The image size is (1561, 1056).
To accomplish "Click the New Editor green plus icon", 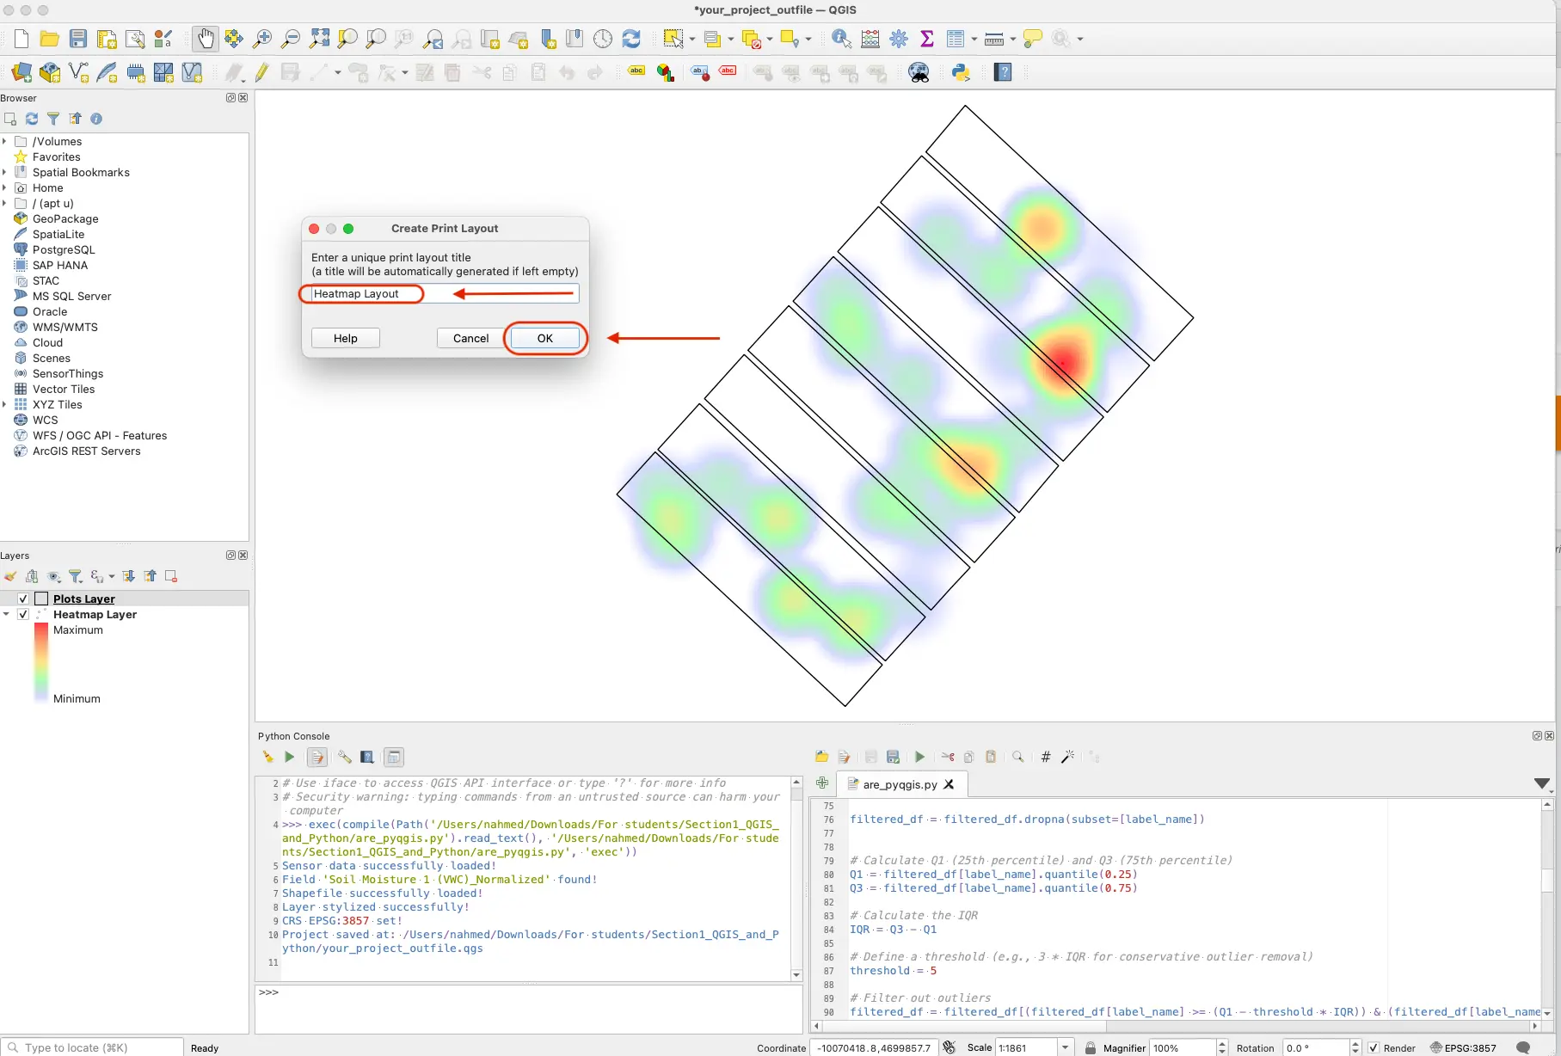I will point(822,783).
